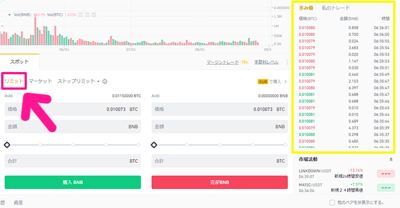Click sell-side slider diamond handle
Image resolution: width=400 pixels, height=208 pixels.
point(154,145)
